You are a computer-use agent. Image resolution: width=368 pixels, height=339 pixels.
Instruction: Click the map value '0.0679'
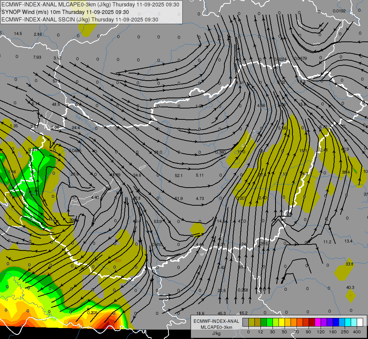coord(300,58)
